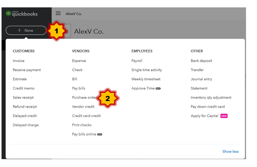Create a Bank deposit
This screenshot has width=257, height=167.
click(201, 61)
